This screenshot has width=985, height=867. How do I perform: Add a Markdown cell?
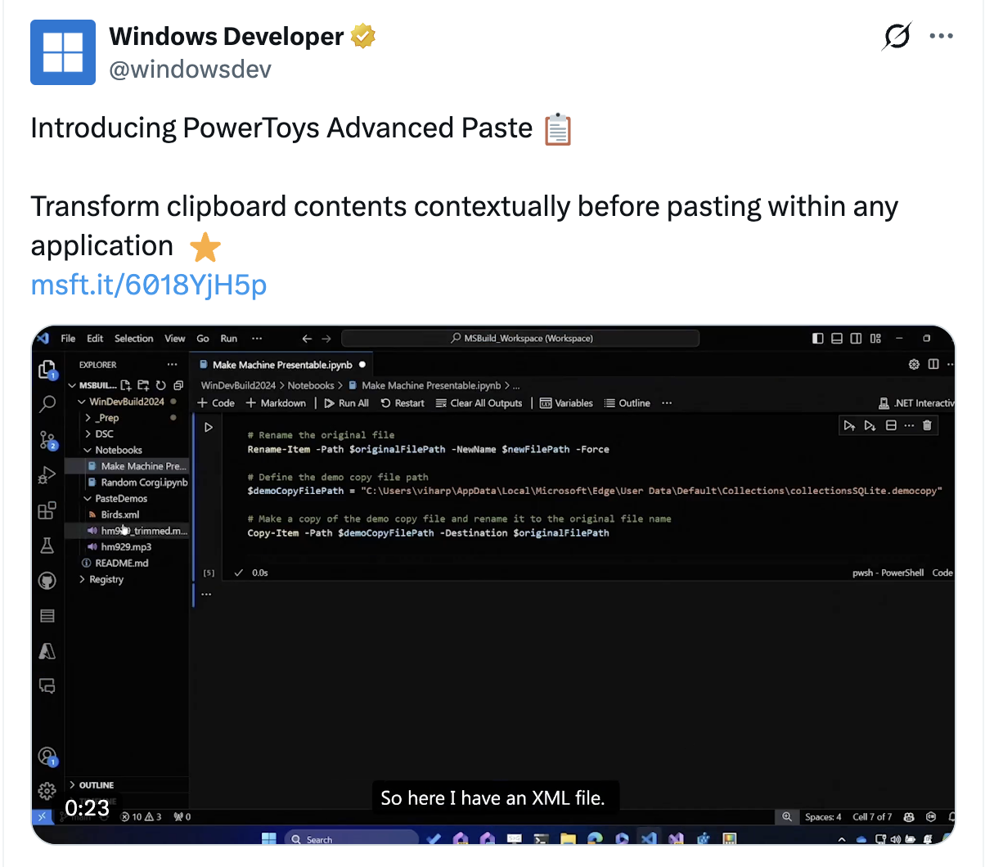[x=276, y=403]
